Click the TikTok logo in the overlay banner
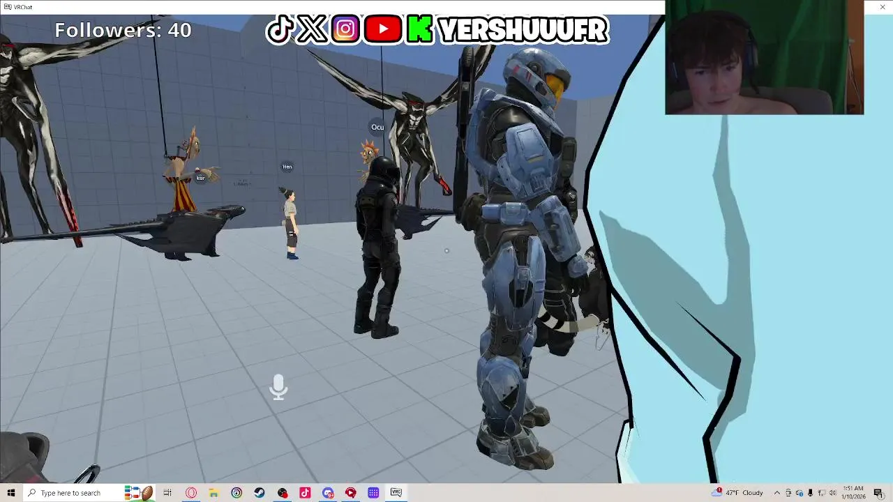893x502 pixels. tap(280, 30)
